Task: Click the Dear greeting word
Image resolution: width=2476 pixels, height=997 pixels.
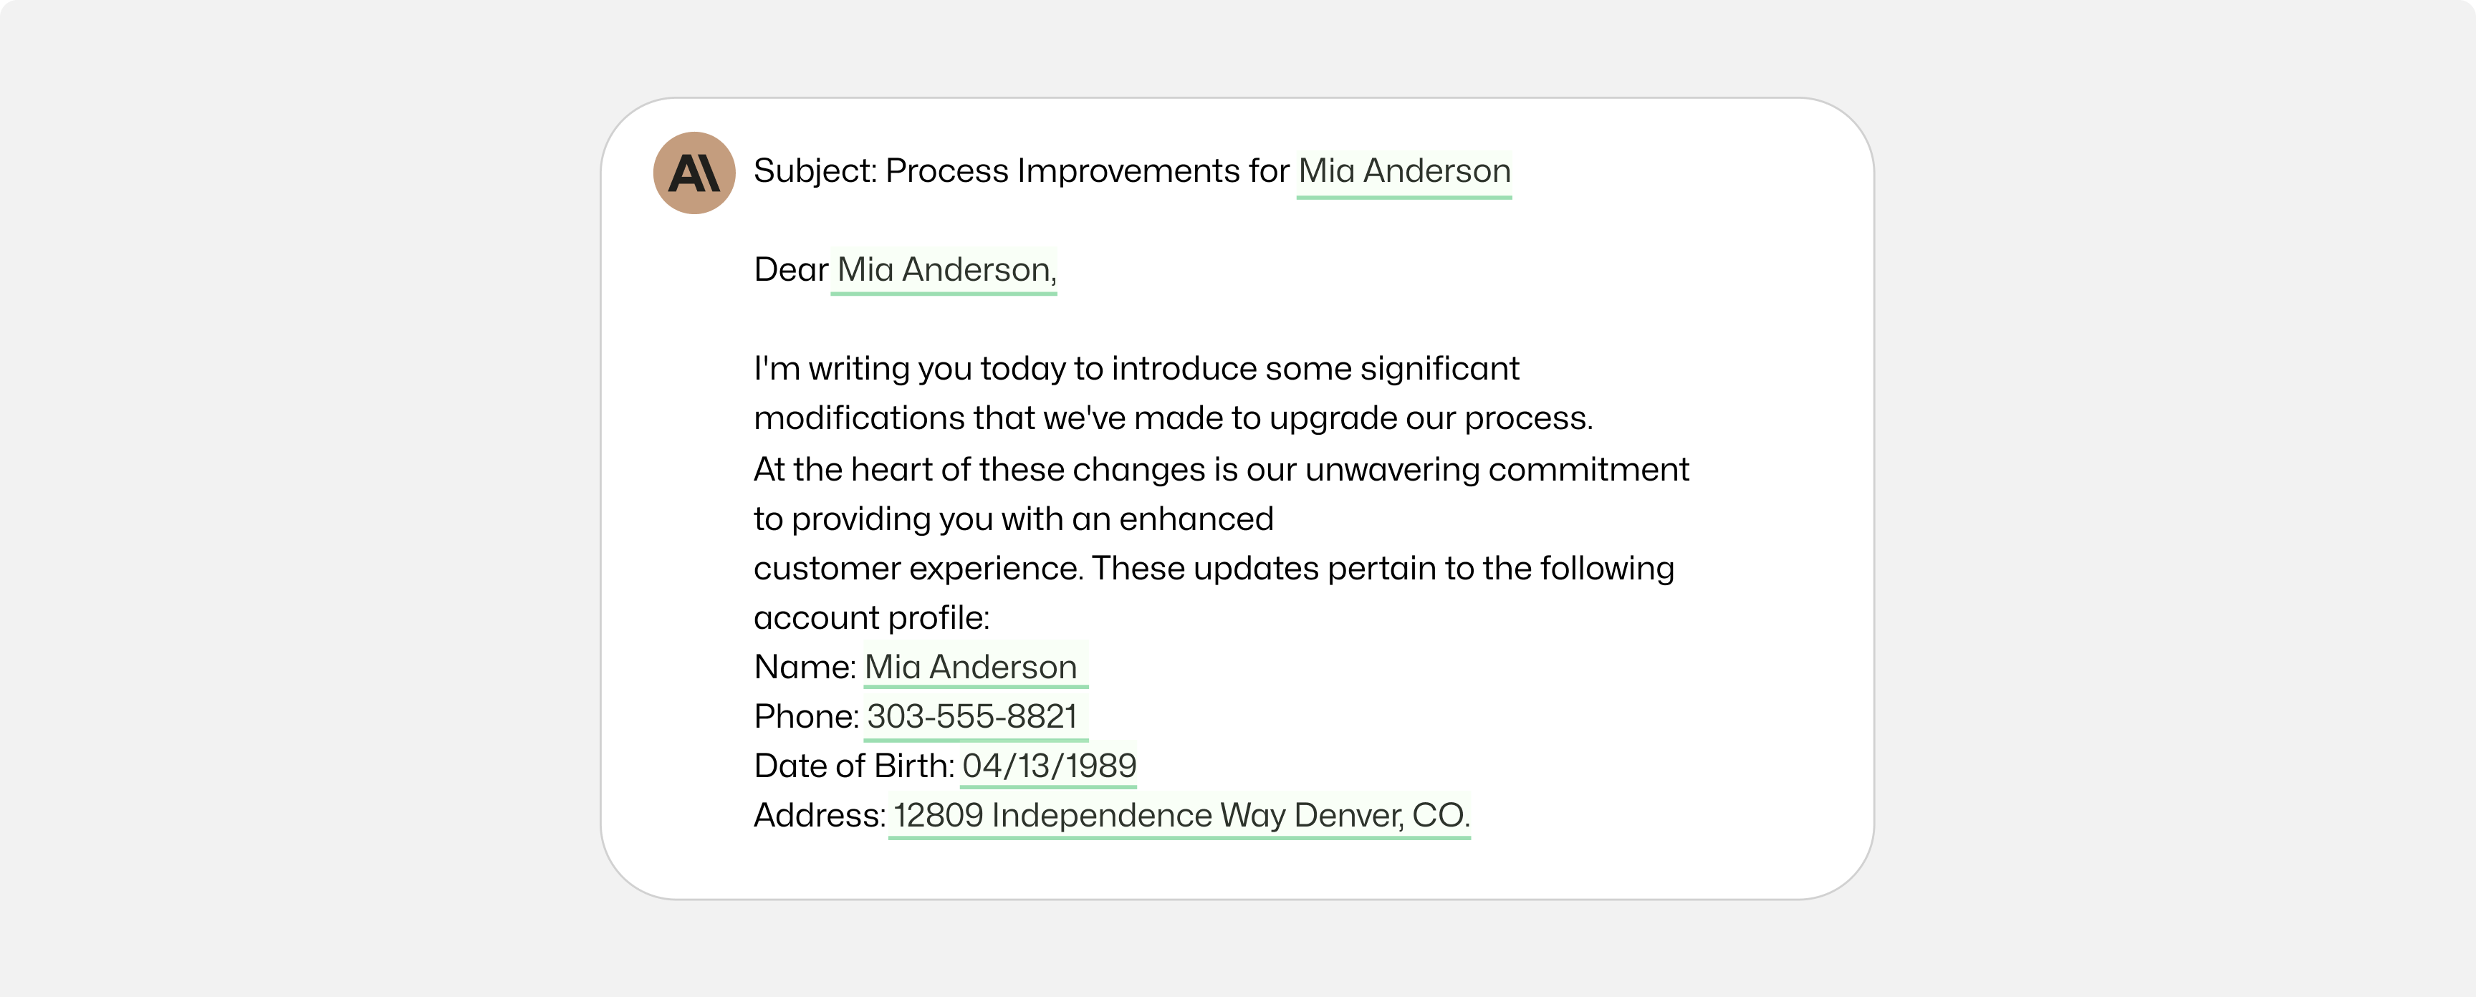Action: [791, 270]
